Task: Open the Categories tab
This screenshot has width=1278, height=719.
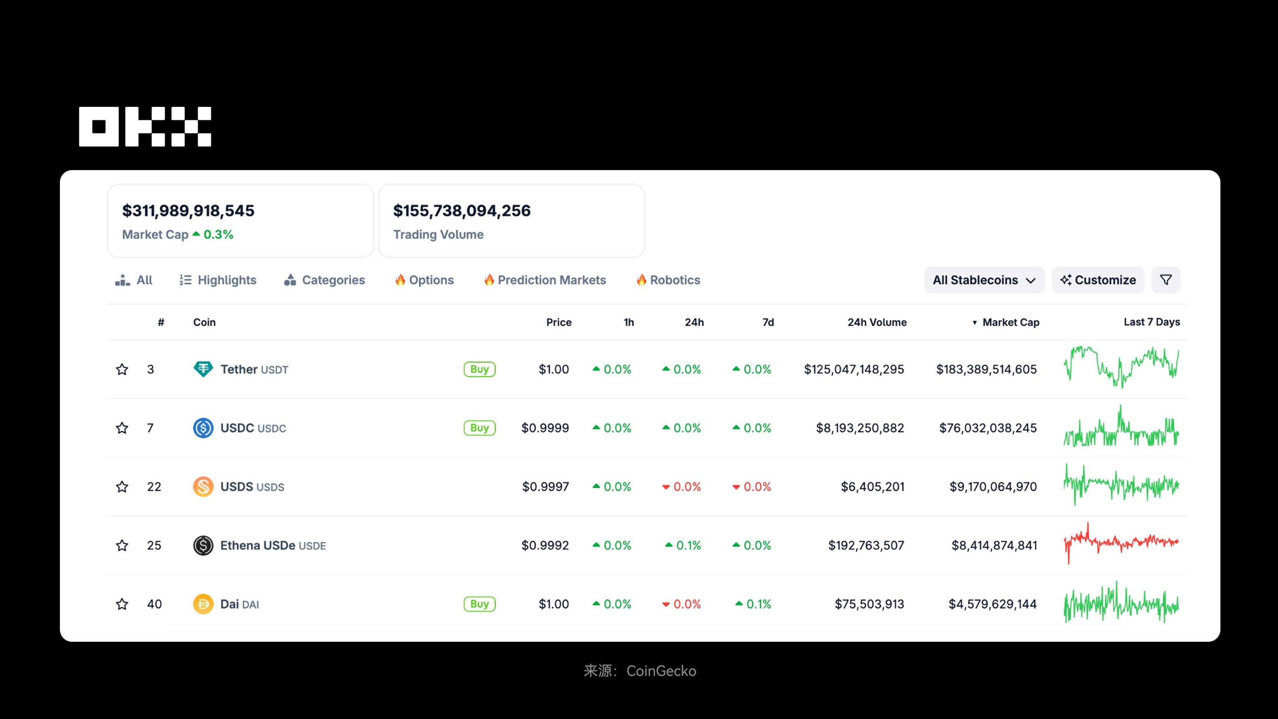Action: (324, 280)
